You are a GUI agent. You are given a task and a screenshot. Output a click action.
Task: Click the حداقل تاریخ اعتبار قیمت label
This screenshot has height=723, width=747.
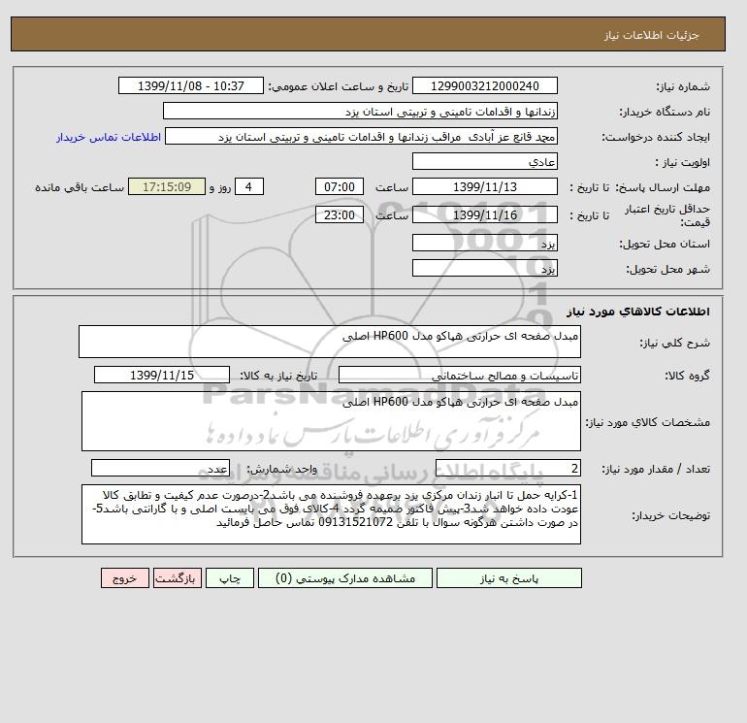[x=667, y=215]
